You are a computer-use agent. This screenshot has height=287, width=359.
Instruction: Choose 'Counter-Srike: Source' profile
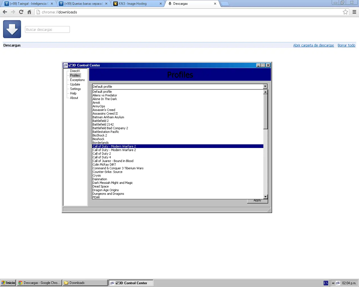tap(178, 172)
